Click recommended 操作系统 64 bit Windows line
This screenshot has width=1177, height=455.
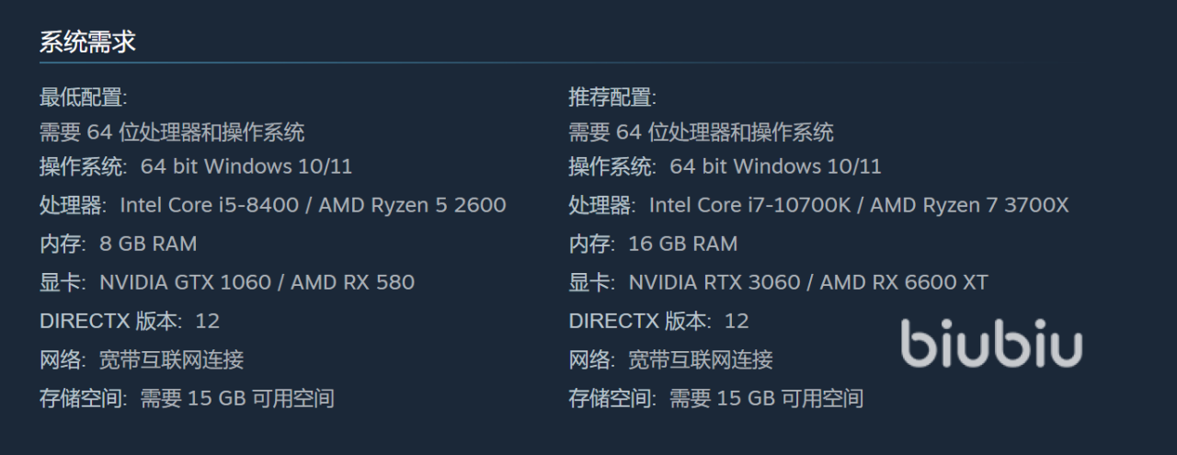pyautogui.click(x=725, y=166)
